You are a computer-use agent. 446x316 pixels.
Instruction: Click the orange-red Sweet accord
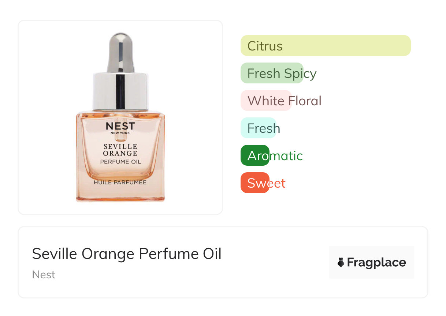pos(255,183)
